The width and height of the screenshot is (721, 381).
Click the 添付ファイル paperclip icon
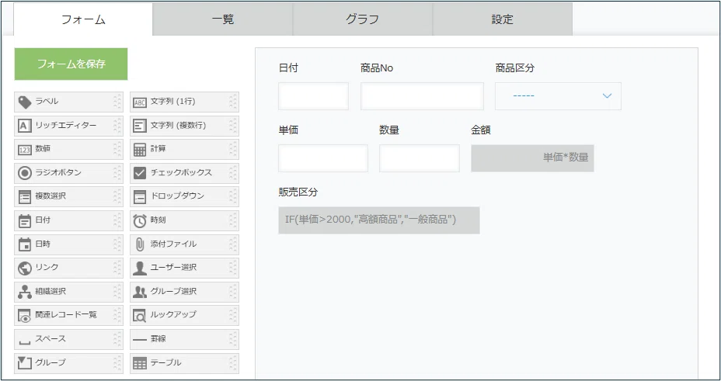tap(140, 244)
